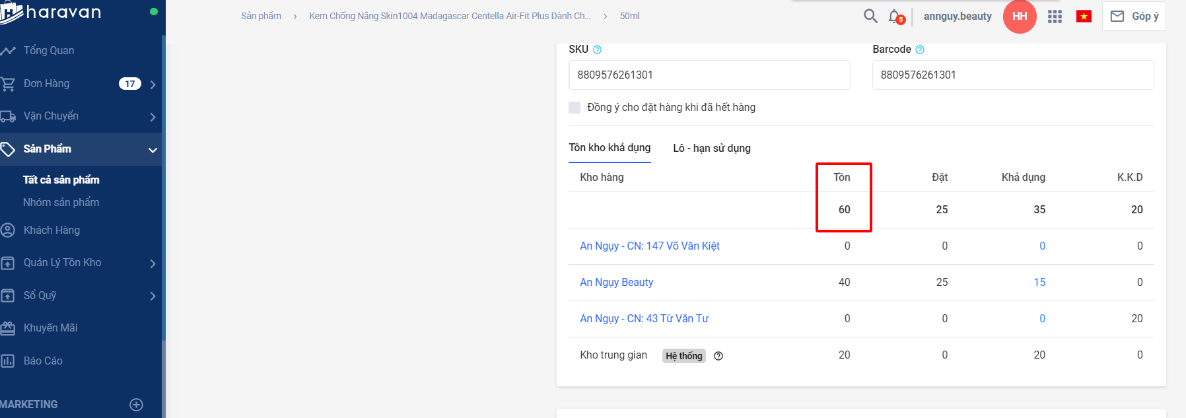Collapse the Sản Phẩm menu chevron
1186x418 pixels.
coord(153,150)
